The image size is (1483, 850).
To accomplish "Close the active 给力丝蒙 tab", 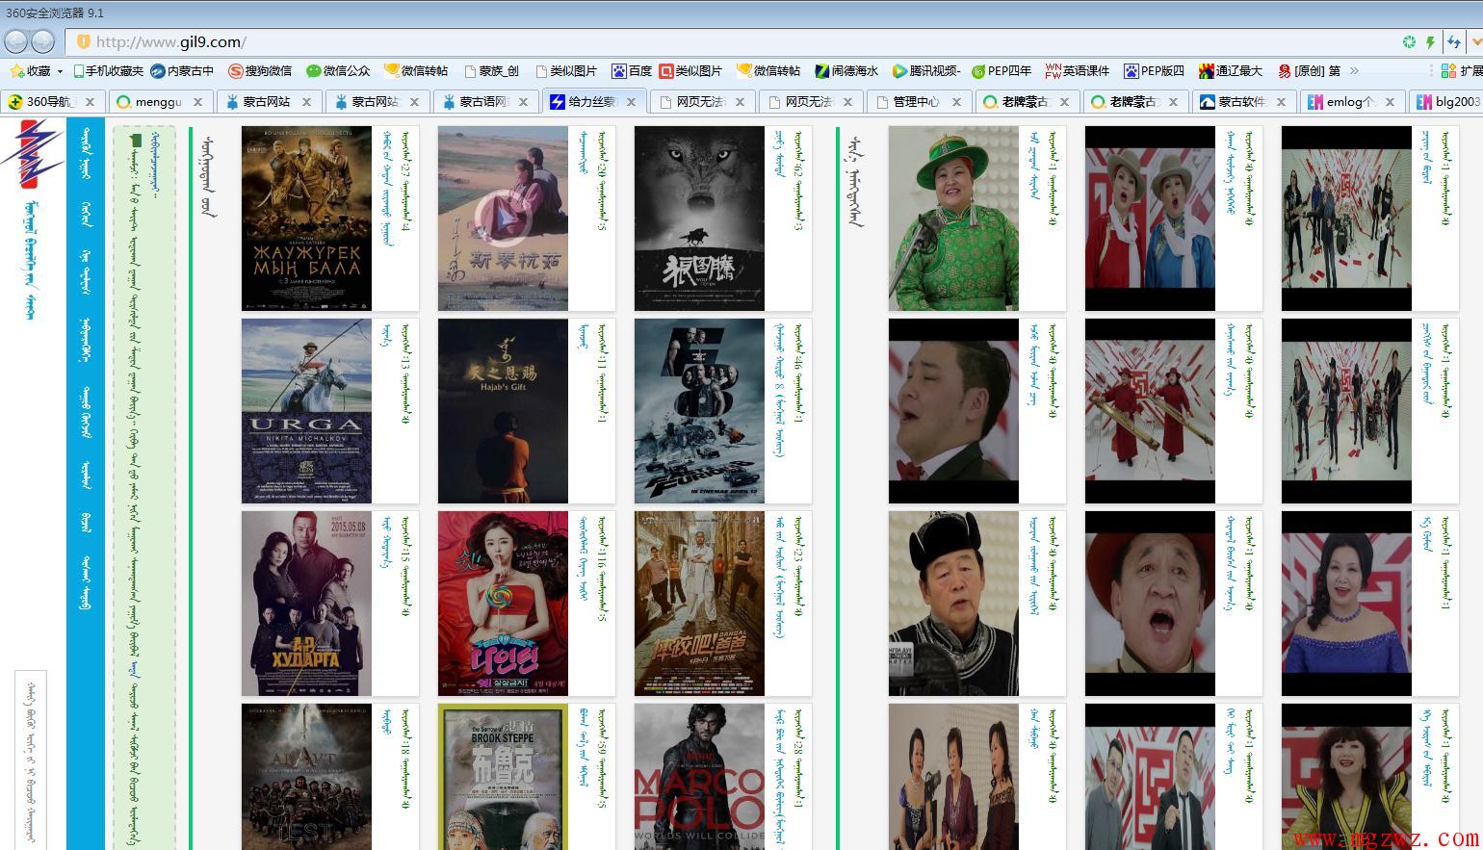I will 631,101.
